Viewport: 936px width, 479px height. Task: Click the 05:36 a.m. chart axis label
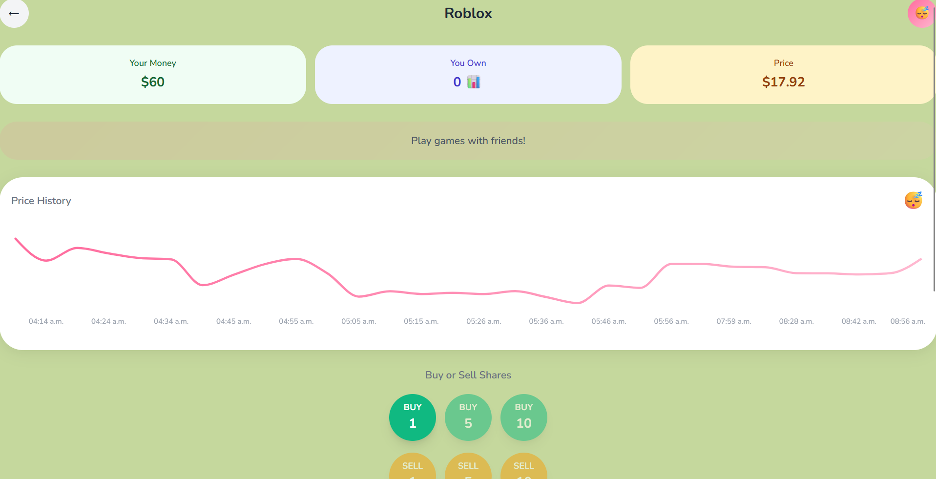point(546,321)
